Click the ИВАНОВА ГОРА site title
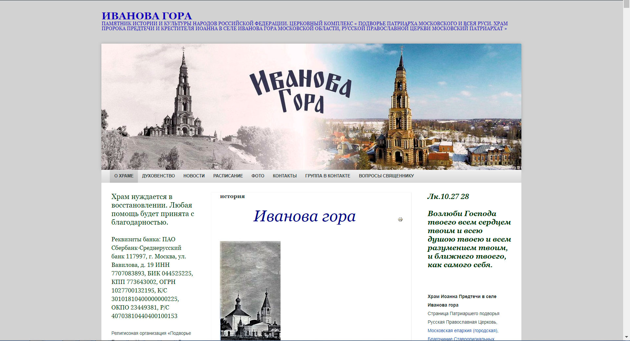630x341 pixels. click(147, 16)
